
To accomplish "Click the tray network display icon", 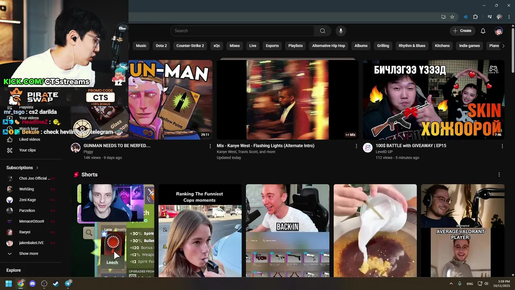I will tap(480, 284).
